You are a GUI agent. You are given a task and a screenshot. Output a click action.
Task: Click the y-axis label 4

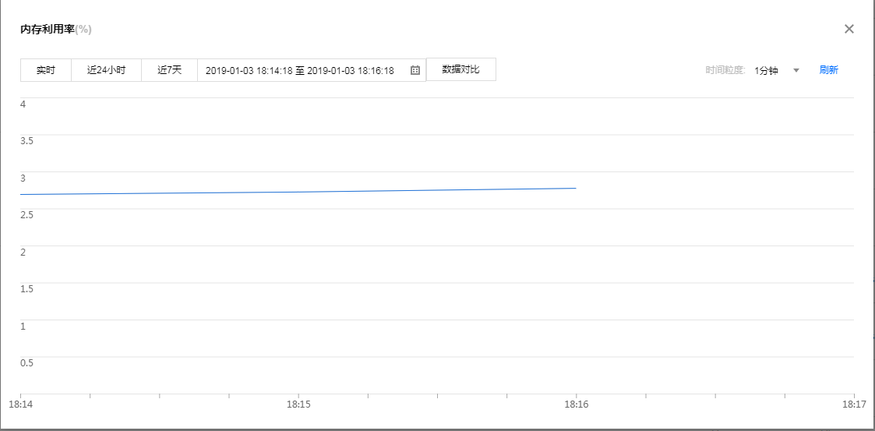pos(23,104)
